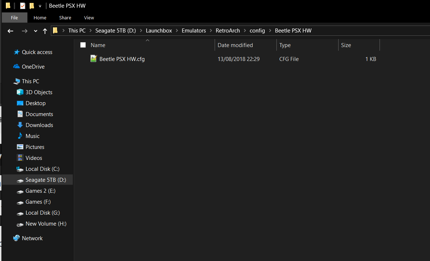This screenshot has width=430, height=261.
Task: Open the File menu
Action: pos(14,18)
